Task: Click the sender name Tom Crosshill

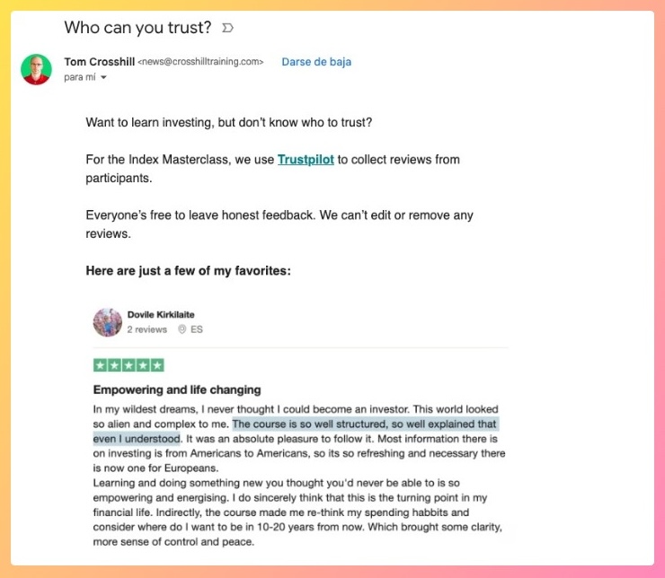Action: [99, 62]
